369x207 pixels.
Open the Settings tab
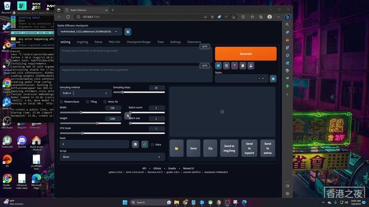coord(175,42)
